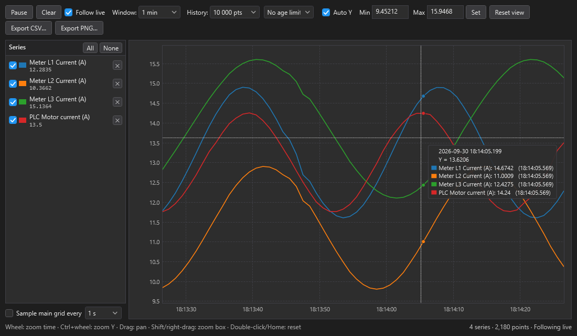Edit the Min Y value field

(x=390, y=12)
